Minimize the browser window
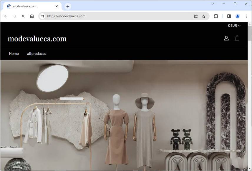This screenshot has width=252, height=171. coord(224,4)
